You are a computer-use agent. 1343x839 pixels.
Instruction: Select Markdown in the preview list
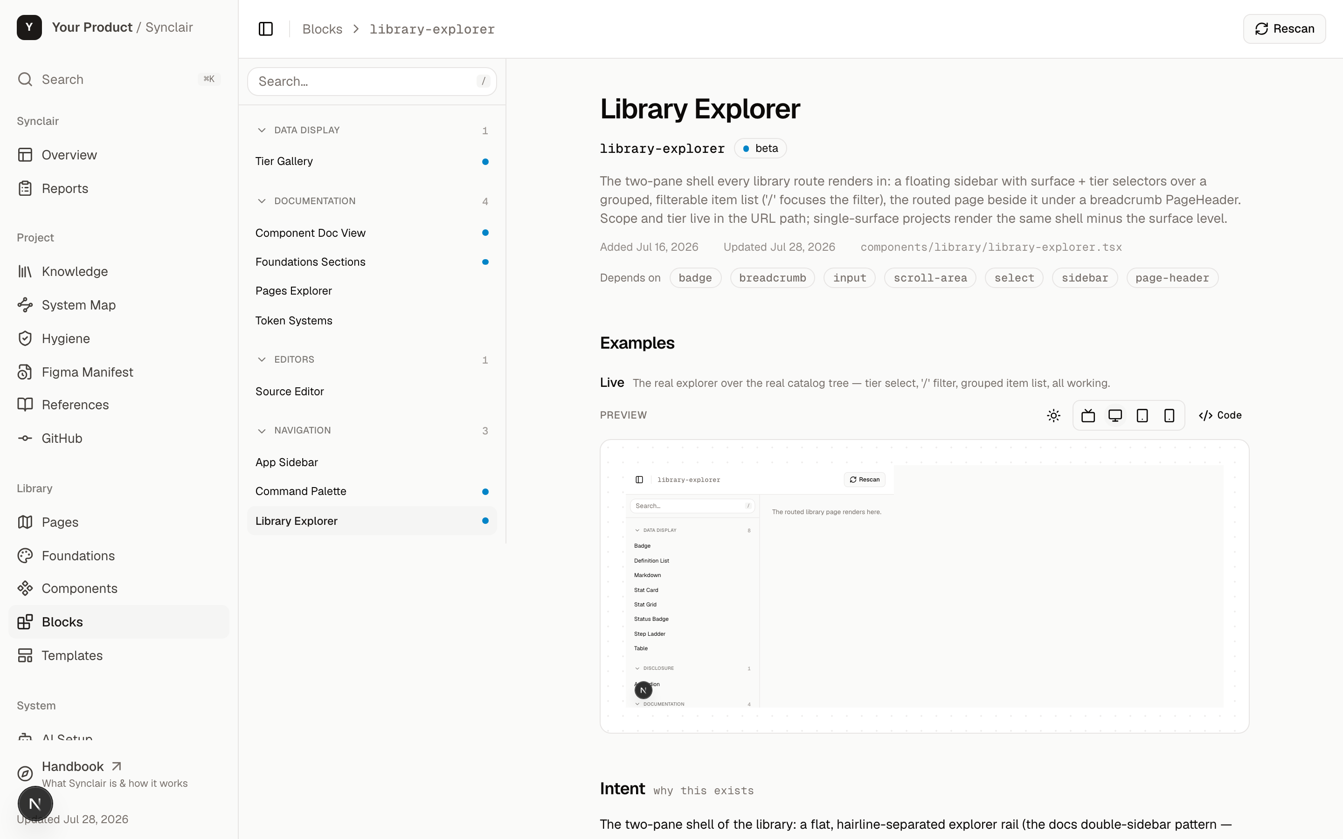(x=692, y=576)
